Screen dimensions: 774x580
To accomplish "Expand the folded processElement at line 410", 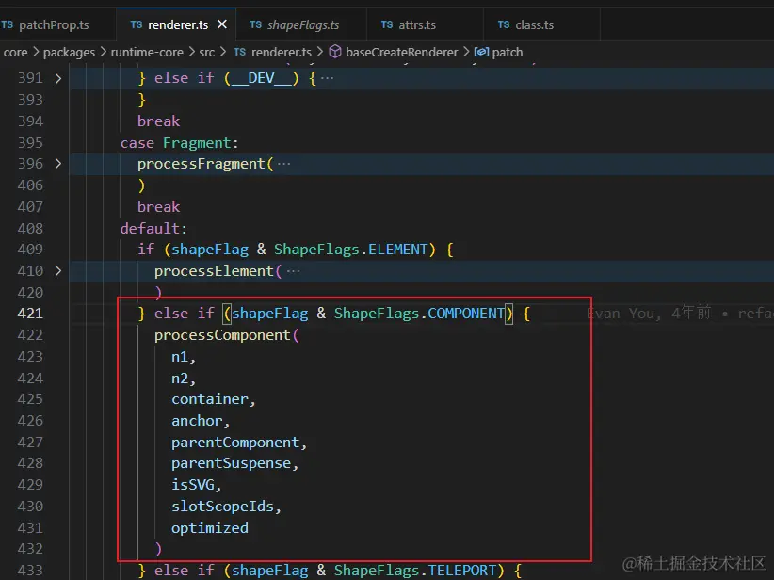I will [58, 270].
